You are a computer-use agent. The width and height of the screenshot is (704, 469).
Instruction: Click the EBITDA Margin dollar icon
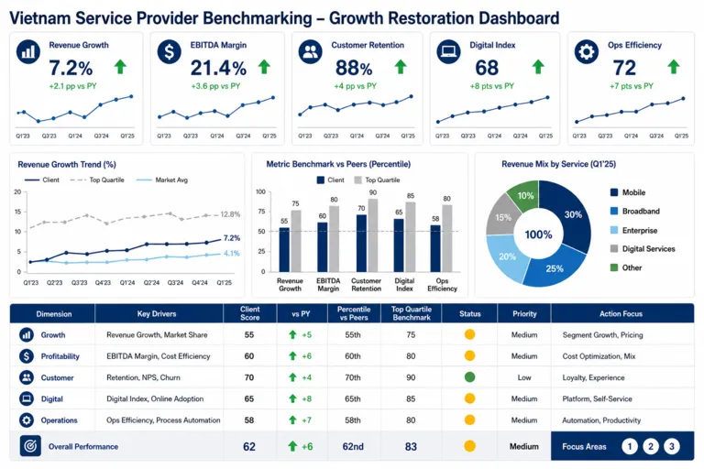click(x=170, y=51)
